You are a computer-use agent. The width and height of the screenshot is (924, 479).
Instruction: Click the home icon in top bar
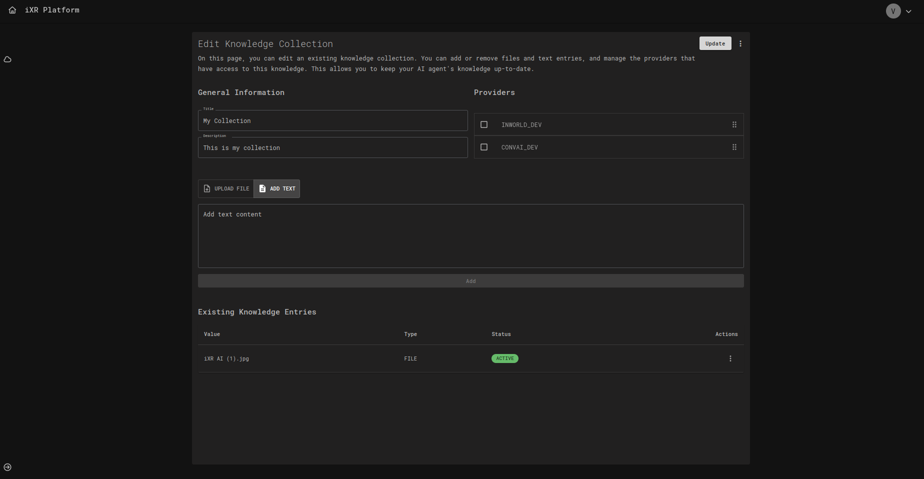[x=12, y=10]
